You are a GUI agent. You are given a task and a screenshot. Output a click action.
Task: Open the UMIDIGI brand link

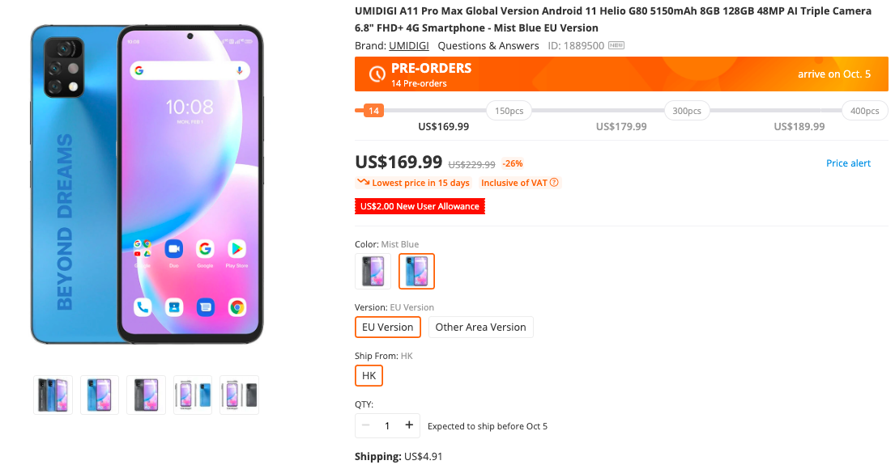409,46
